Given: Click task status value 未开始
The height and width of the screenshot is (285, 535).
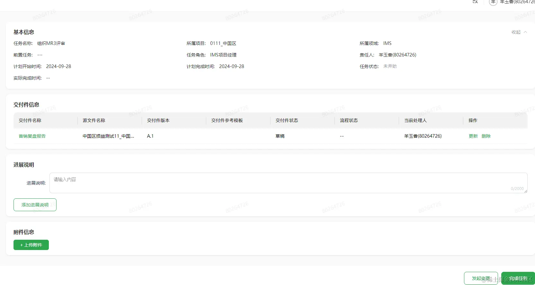Looking at the screenshot, I should (390, 66).
